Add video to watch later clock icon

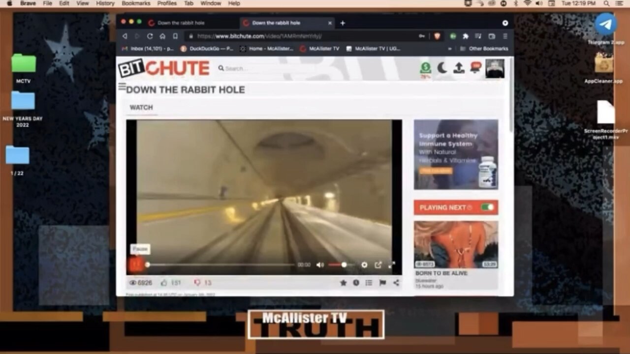[x=356, y=283]
